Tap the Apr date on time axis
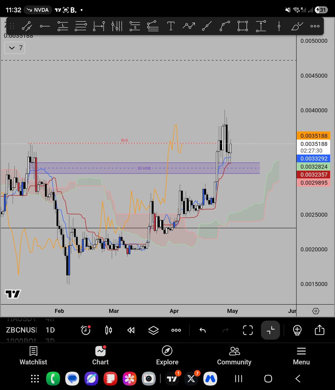The image size is (335, 390). pyautogui.click(x=174, y=311)
